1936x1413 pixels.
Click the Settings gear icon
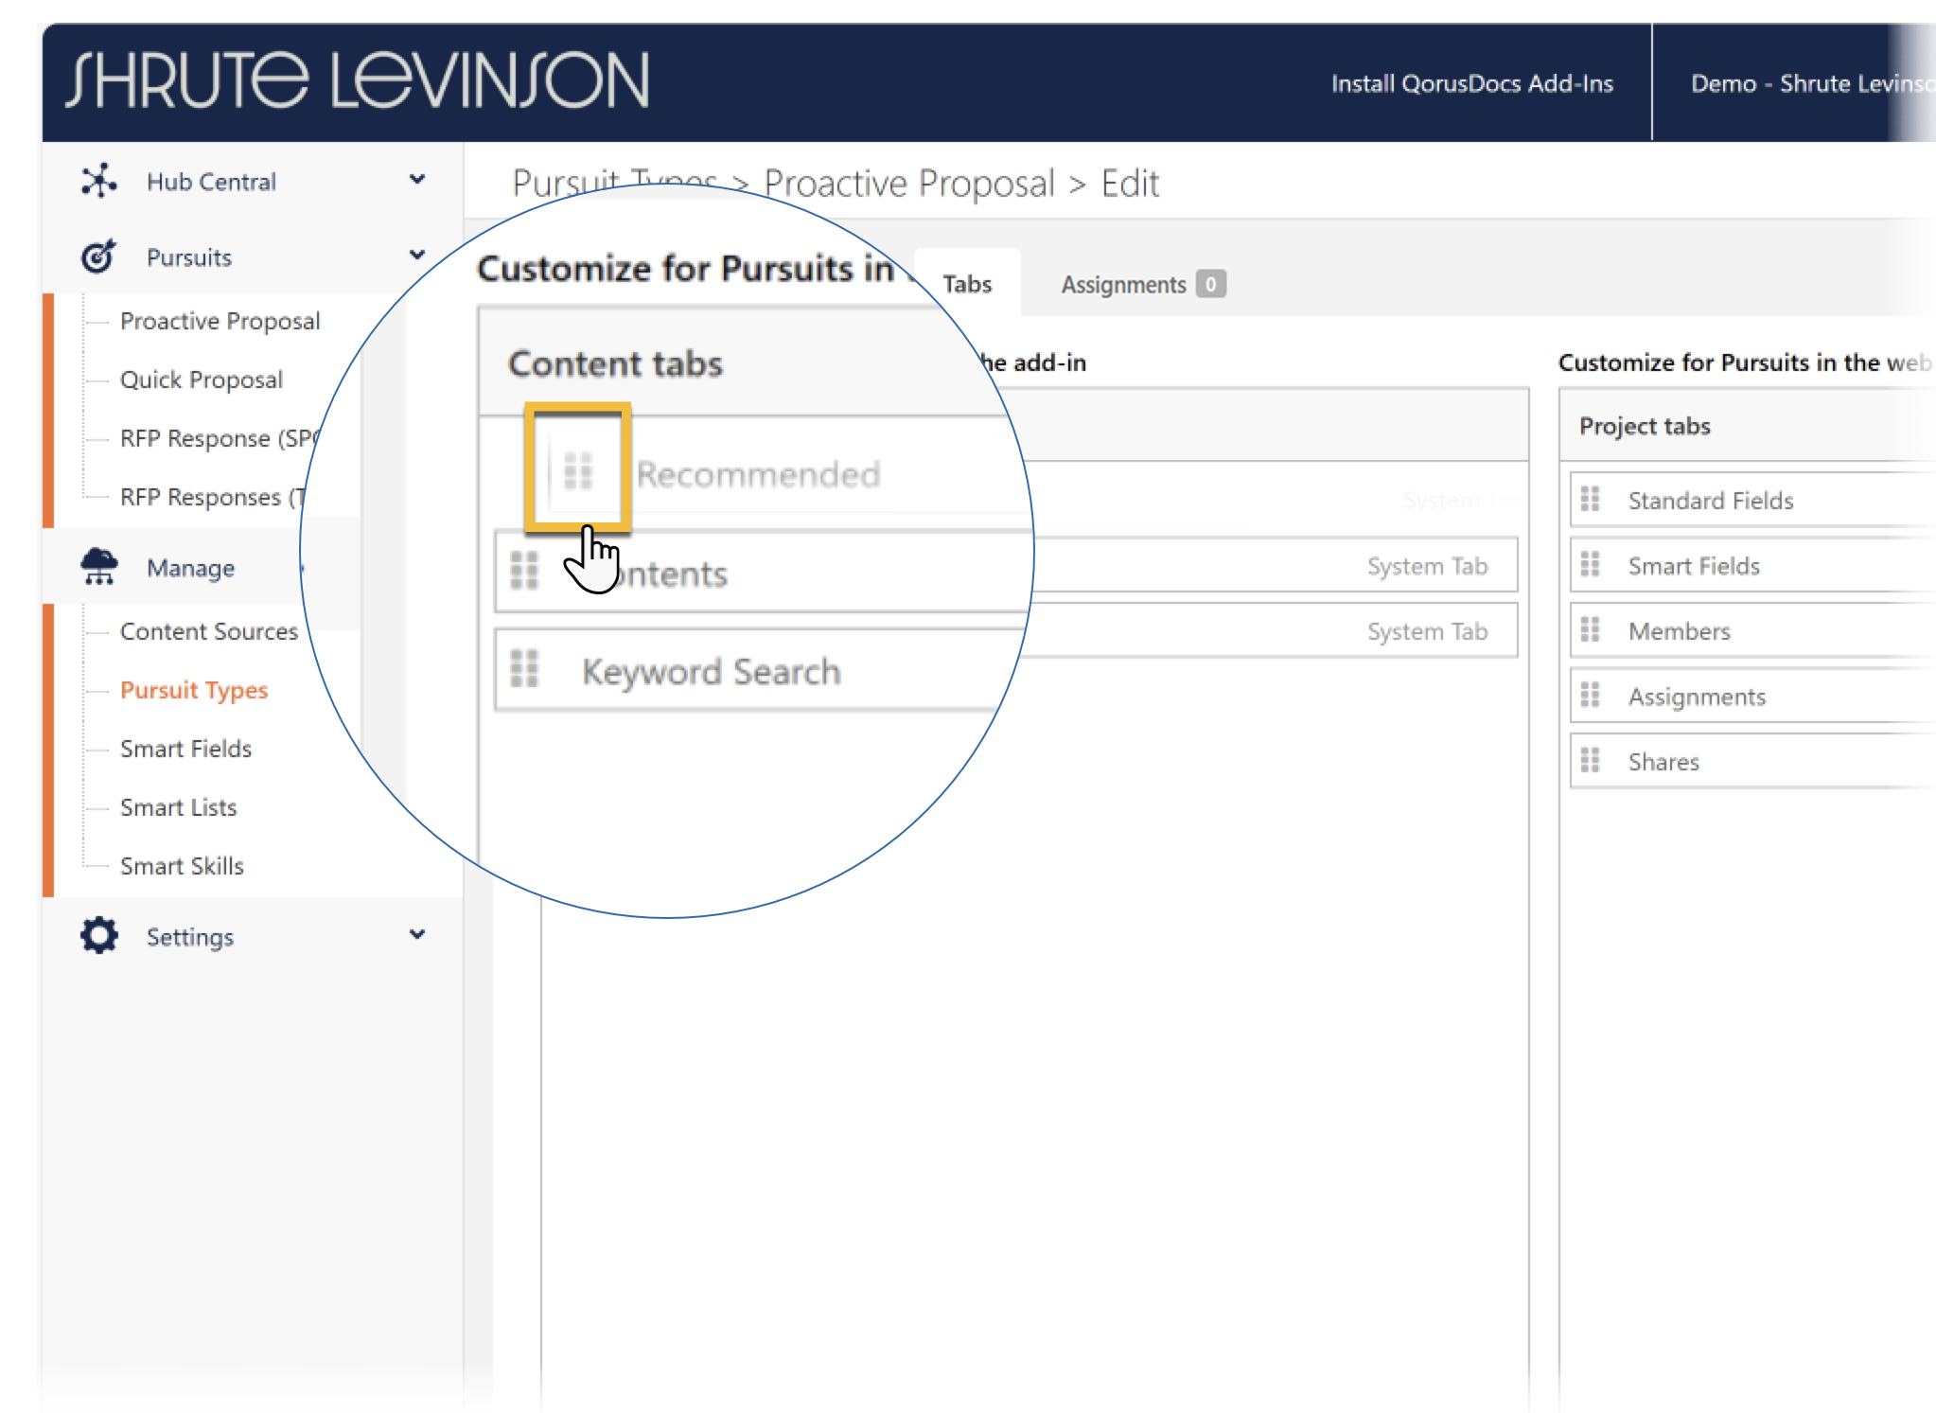pos(98,935)
